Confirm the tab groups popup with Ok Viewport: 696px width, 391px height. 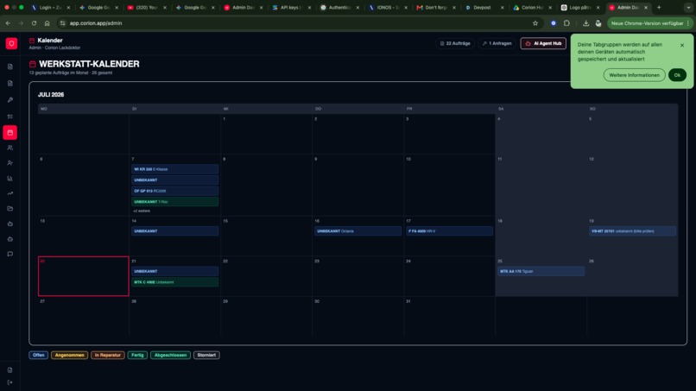[x=677, y=75]
